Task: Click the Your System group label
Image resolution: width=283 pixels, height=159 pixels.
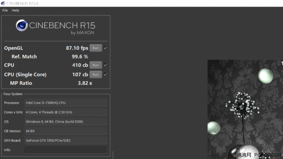Action: [13, 94]
